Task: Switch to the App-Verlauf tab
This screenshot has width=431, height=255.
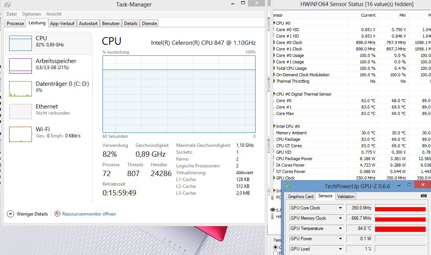Action: coord(62,24)
